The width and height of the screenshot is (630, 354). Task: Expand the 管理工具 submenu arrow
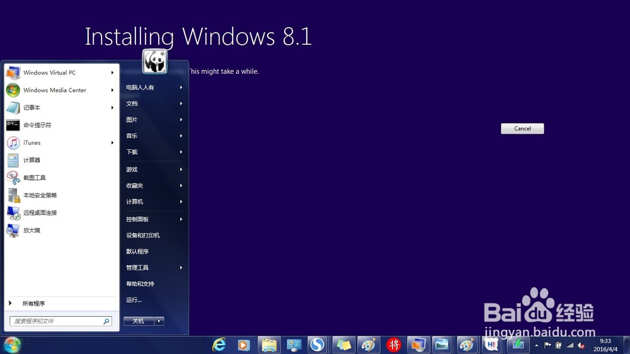(x=181, y=268)
